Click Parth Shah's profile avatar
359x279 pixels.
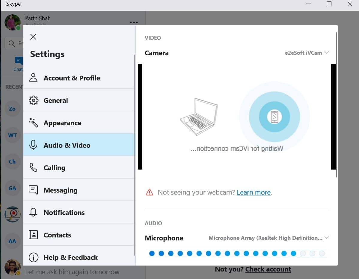click(13, 22)
